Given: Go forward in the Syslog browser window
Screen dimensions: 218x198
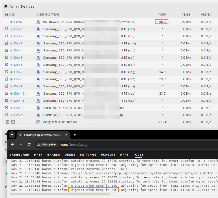Looking at the screenshot, I should coord(21,145).
